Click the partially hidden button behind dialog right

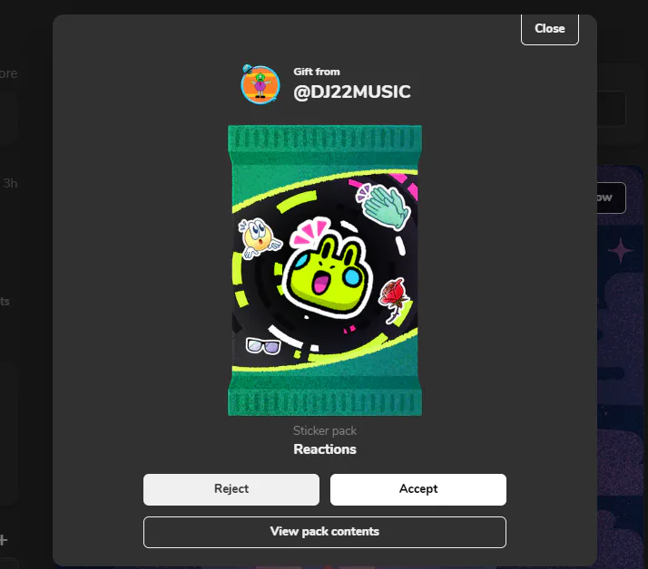point(611,198)
